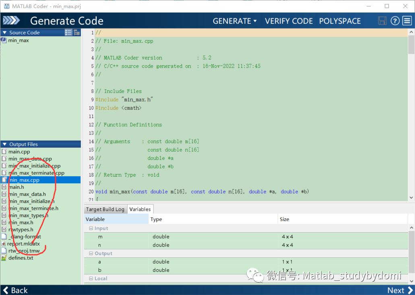Open min_max_initialize.cpp output file
415x295 pixels.
tap(34, 166)
